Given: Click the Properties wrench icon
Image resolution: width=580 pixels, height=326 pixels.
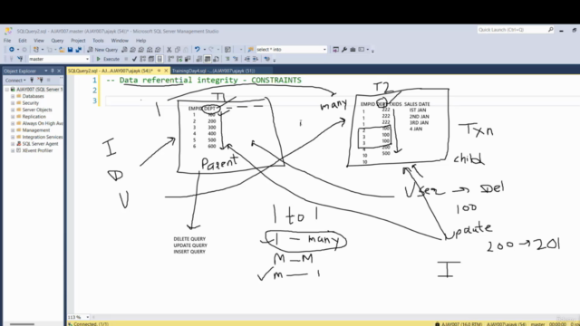Looking at the screenshot, I should 344,50.
